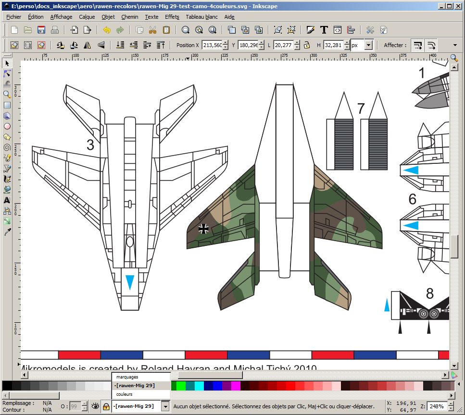
Task: Open Text and Font dialog icon
Action: 324,30
